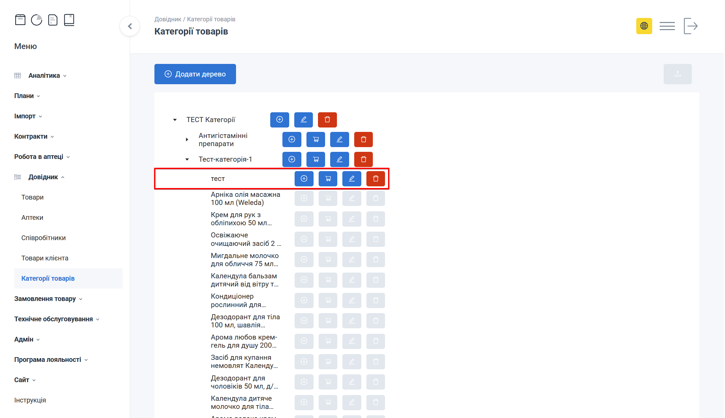Click the Додати дерево button
The width and height of the screenshot is (725, 418).
pyautogui.click(x=195, y=74)
